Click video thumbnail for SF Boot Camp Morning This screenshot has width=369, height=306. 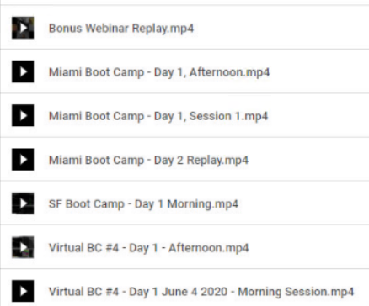coord(23,203)
